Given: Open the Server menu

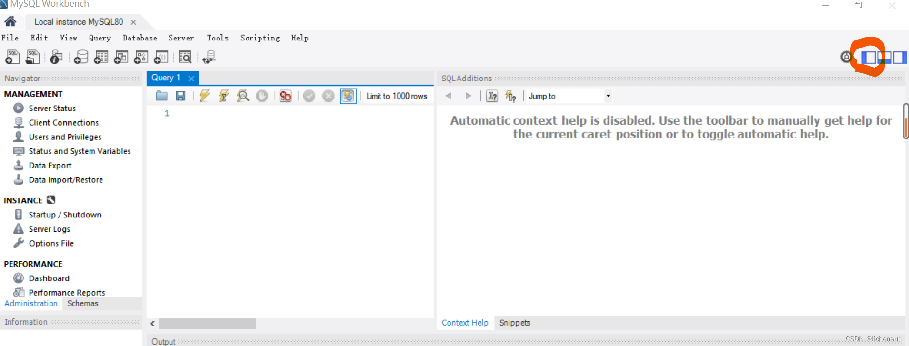Looking at the screenshot, I should click(x=181, y=38).
